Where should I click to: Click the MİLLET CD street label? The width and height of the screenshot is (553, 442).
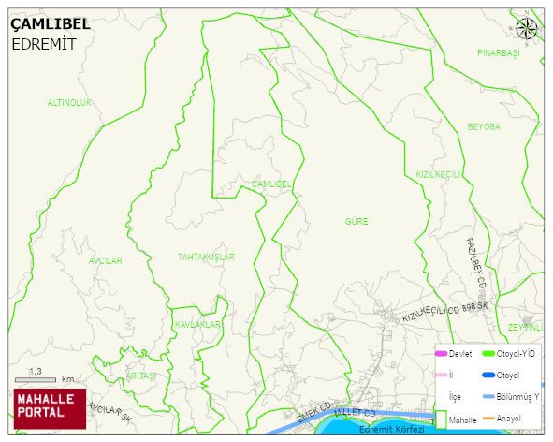[355, 413]
